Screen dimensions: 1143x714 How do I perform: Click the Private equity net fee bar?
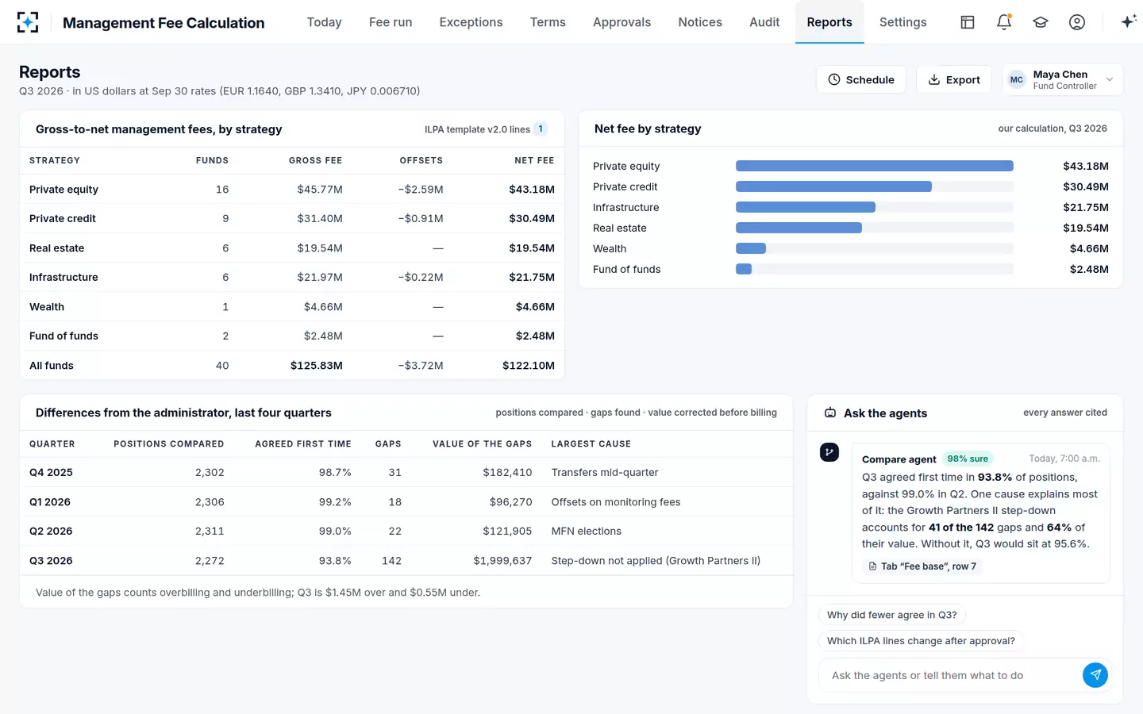pyautogui.click(x=874, y=166)
